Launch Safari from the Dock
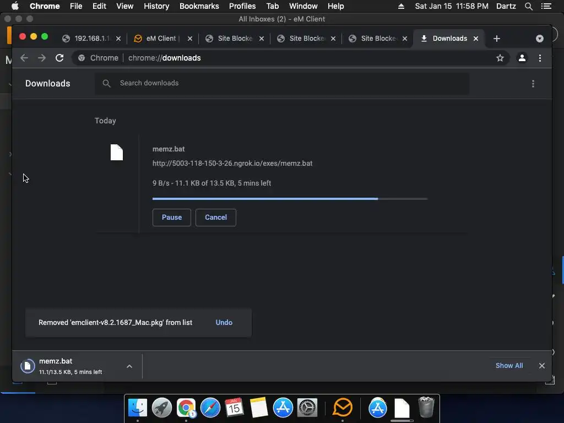The image size is (564, 423). pyautogui.click(x=210, y=408)
